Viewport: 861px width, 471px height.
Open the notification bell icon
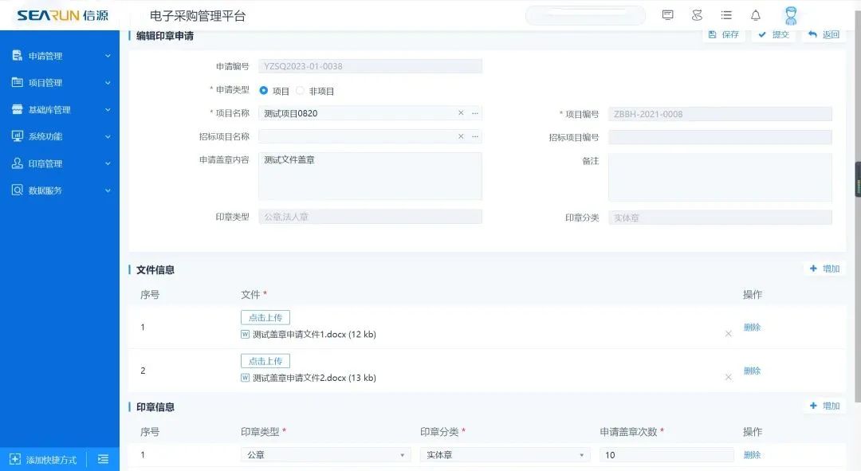pyautogui.click(x=756, y=15)
